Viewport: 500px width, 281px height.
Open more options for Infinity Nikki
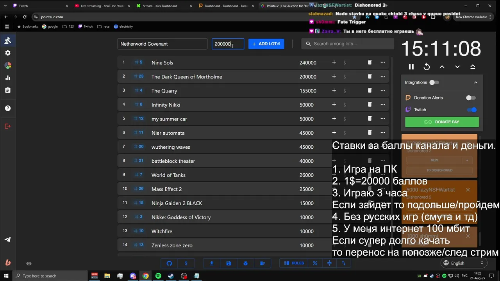pos(383,105)
